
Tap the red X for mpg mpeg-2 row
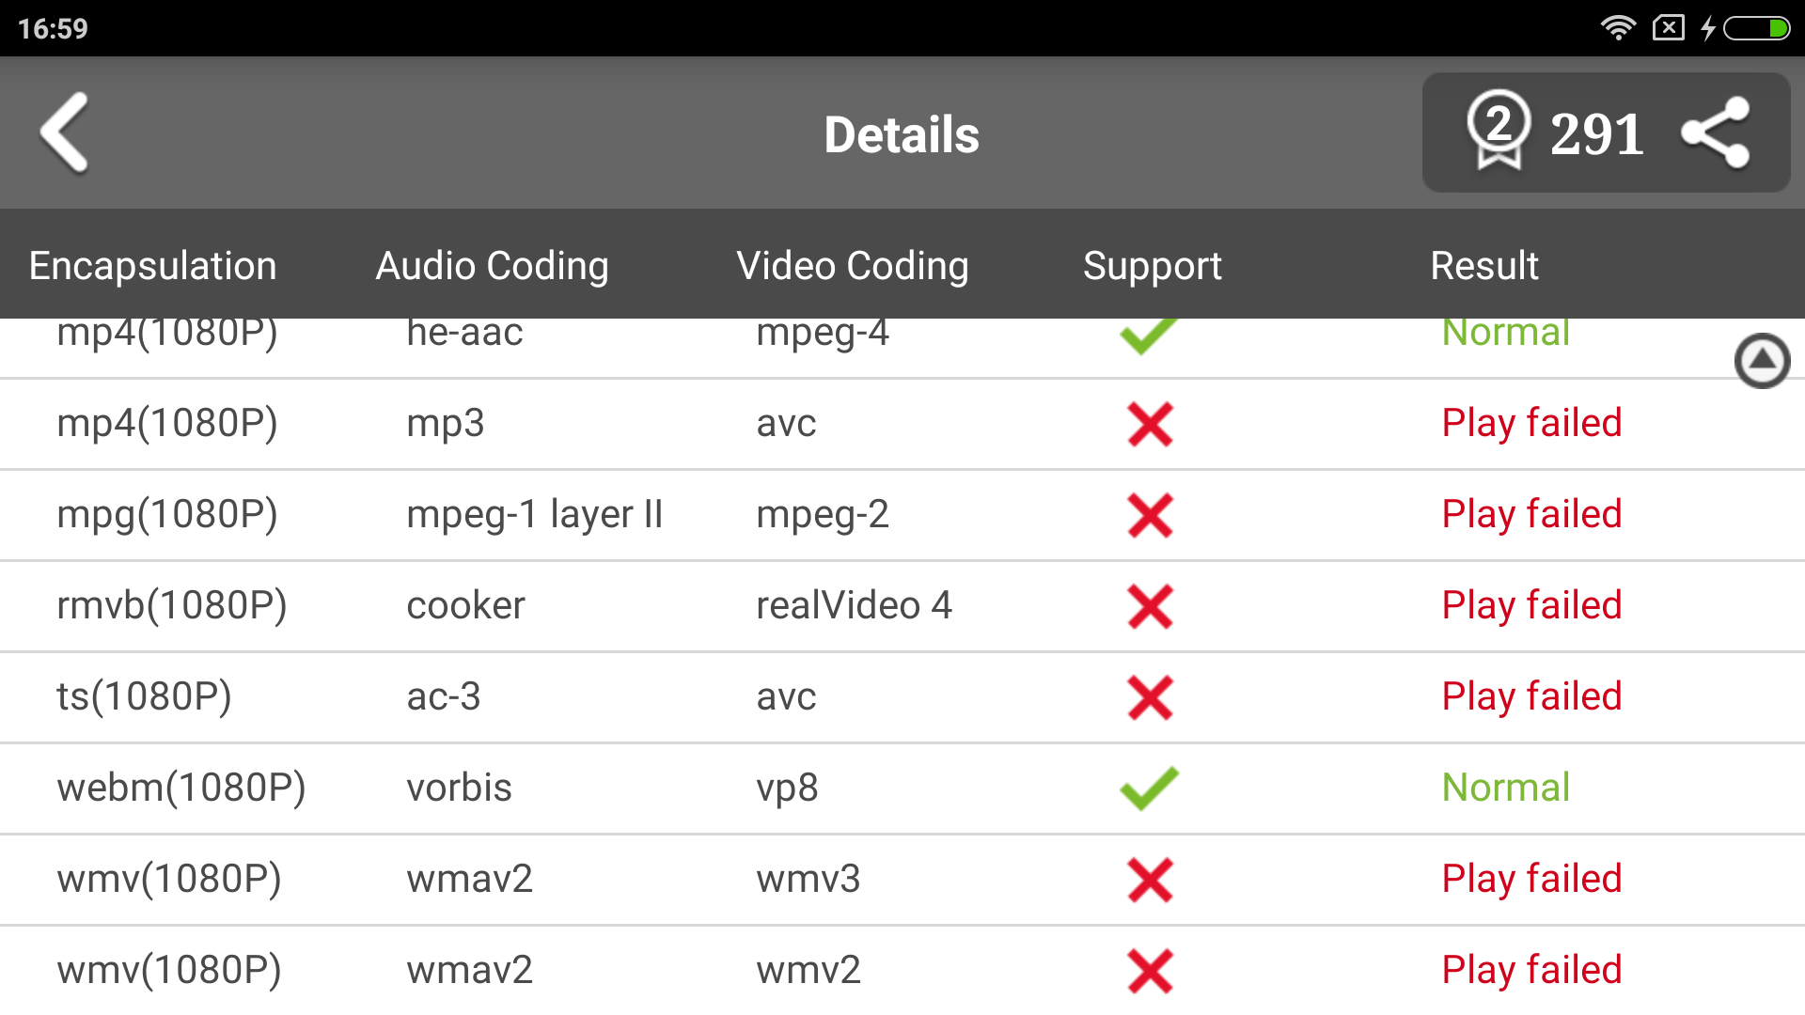click(x=1150, y=515)
